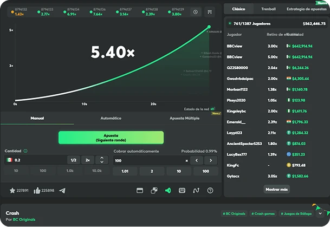The height and width of the screenshot is (227, 330).
Task: Open the trend grid icon
Action: point(210,11)
